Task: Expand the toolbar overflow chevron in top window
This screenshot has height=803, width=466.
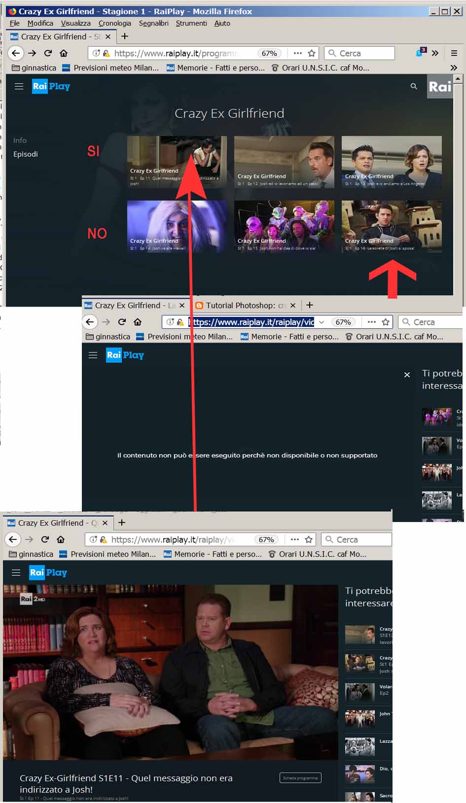Action: click(x=435, y=53)
